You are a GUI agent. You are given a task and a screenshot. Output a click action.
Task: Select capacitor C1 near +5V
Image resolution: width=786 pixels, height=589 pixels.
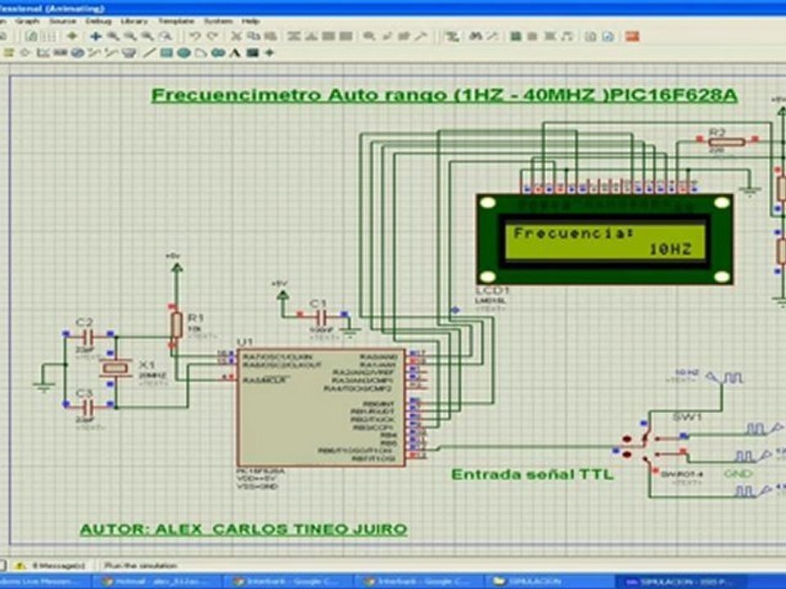click(323, 316)
